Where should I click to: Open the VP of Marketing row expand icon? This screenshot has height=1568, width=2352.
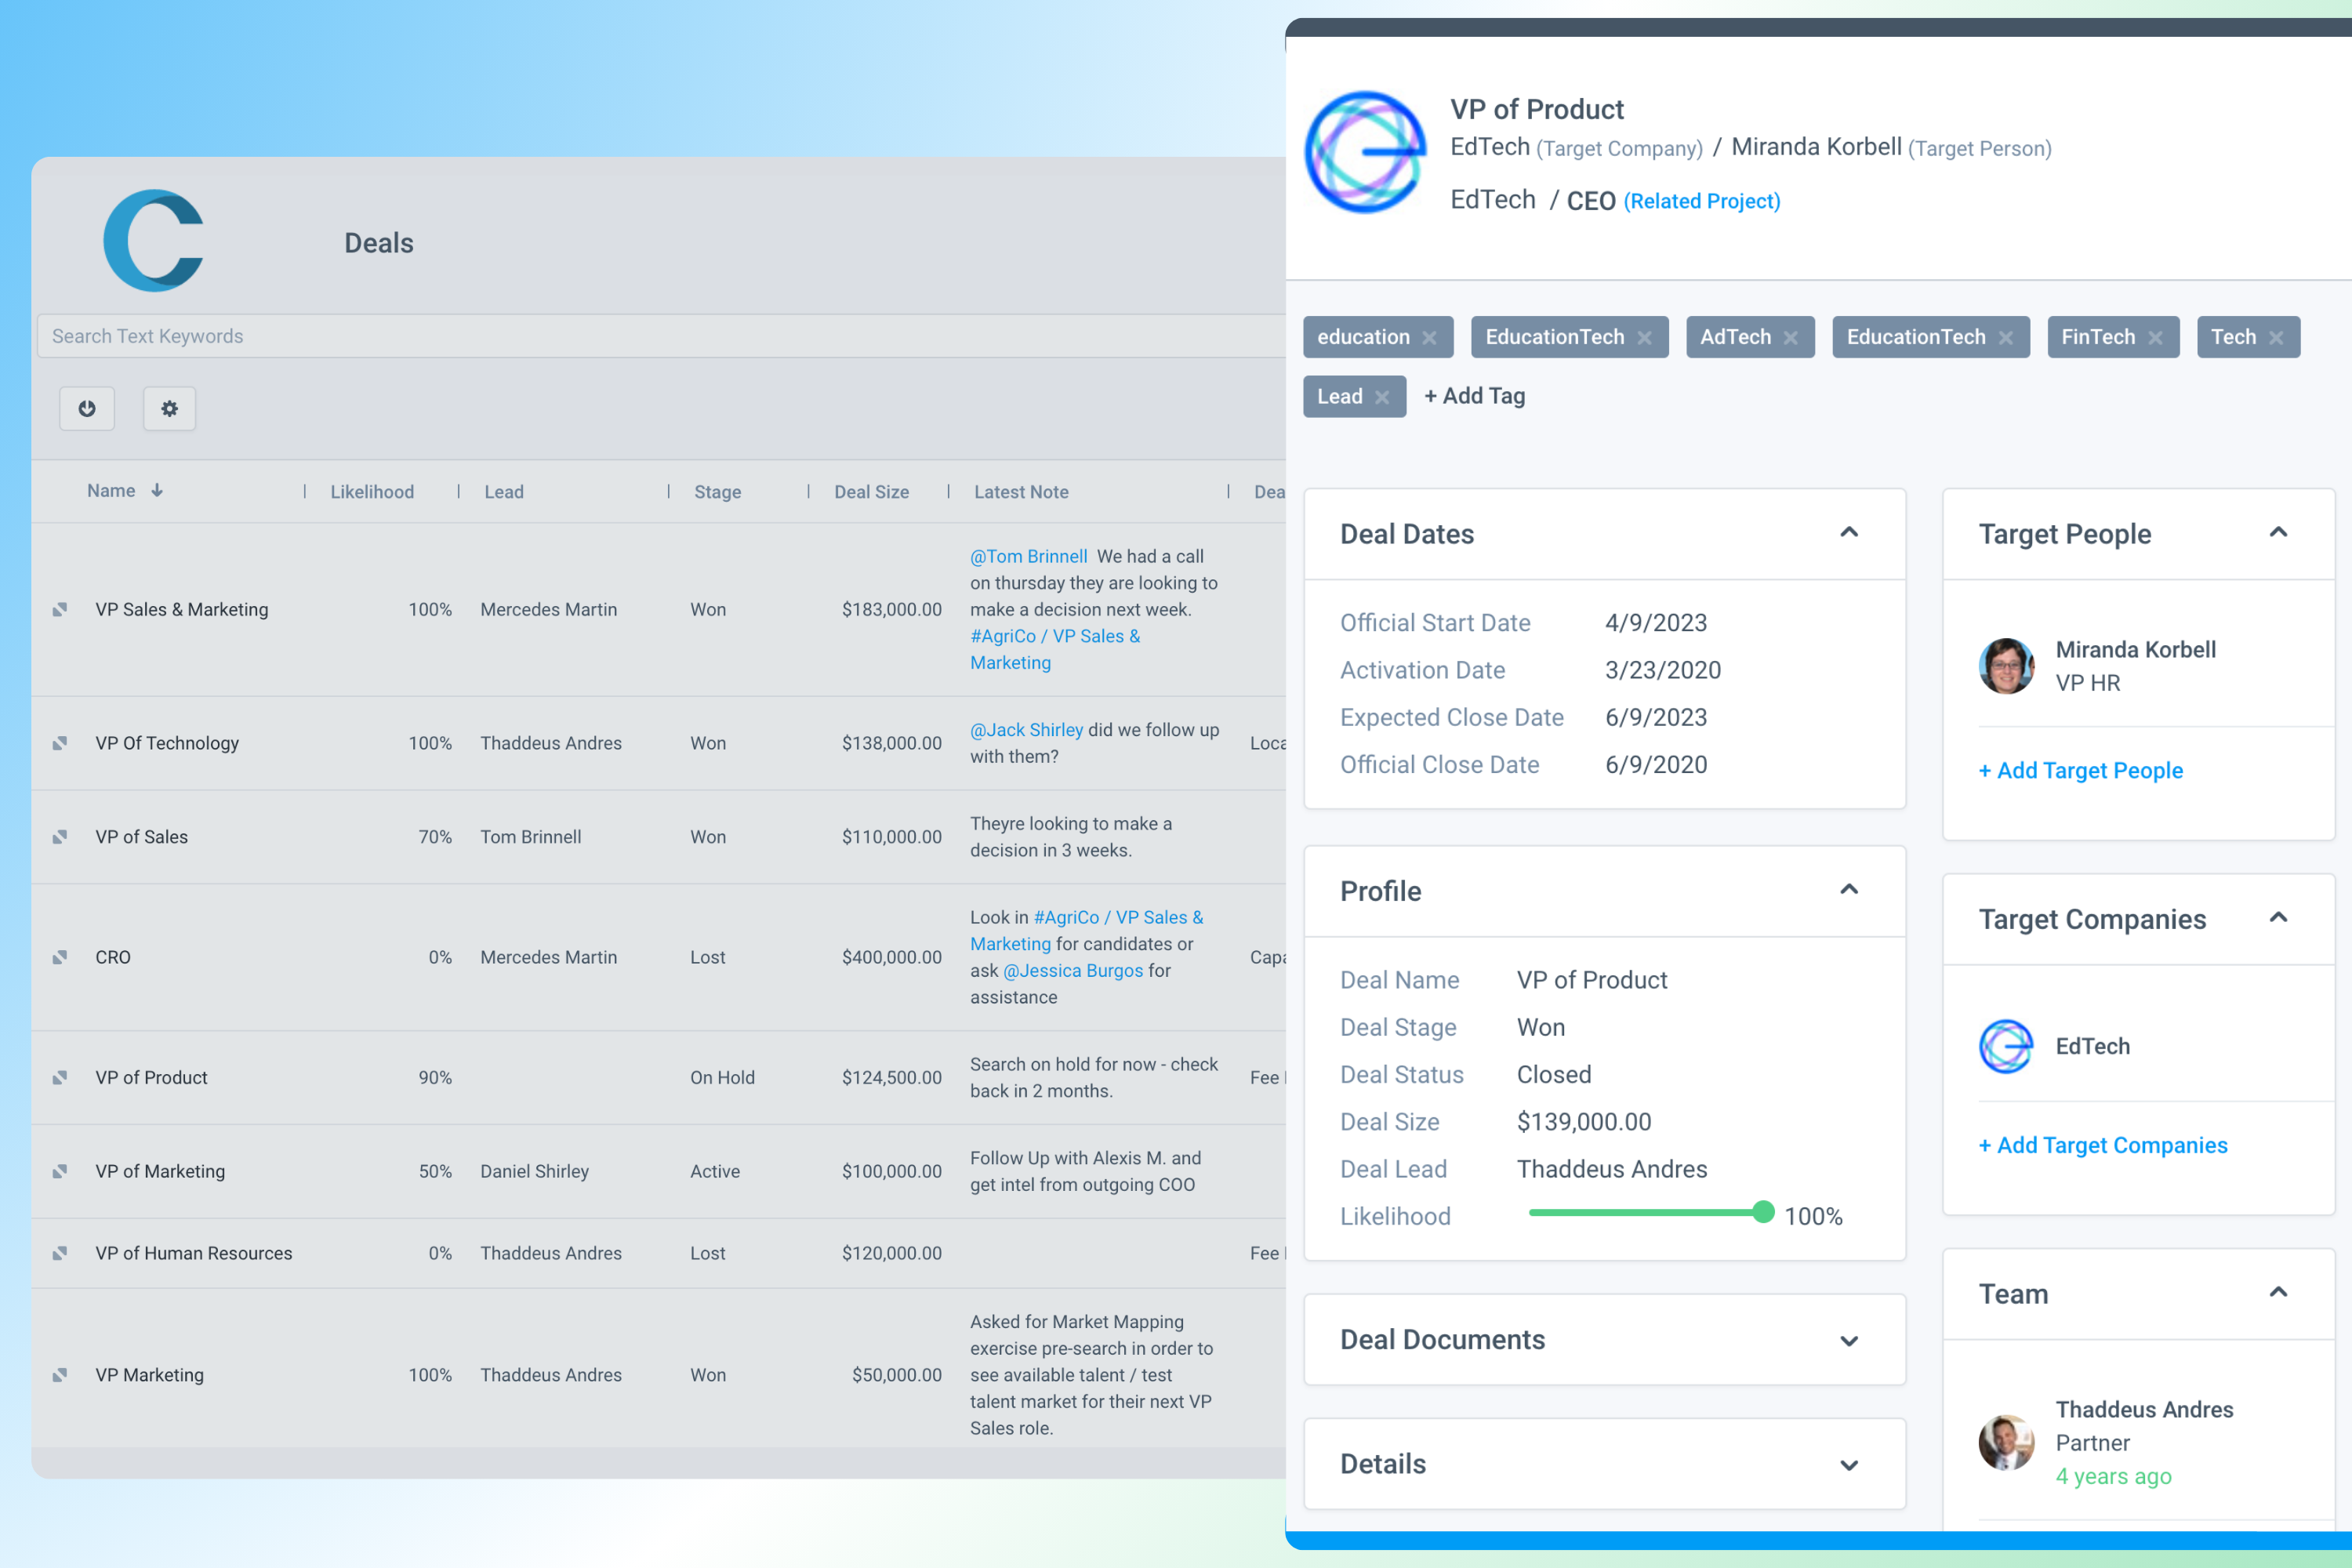point(60,1171)
